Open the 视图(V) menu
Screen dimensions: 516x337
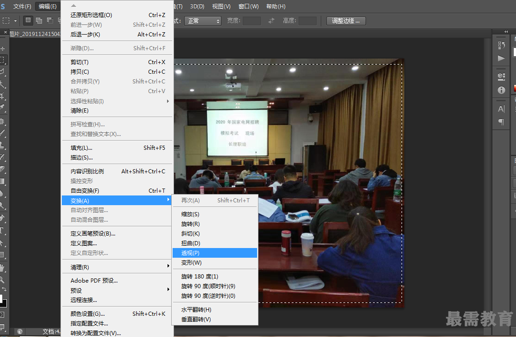pos(221,6)
